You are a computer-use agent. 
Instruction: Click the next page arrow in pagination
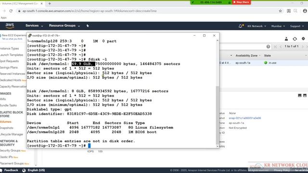(303, 47)
